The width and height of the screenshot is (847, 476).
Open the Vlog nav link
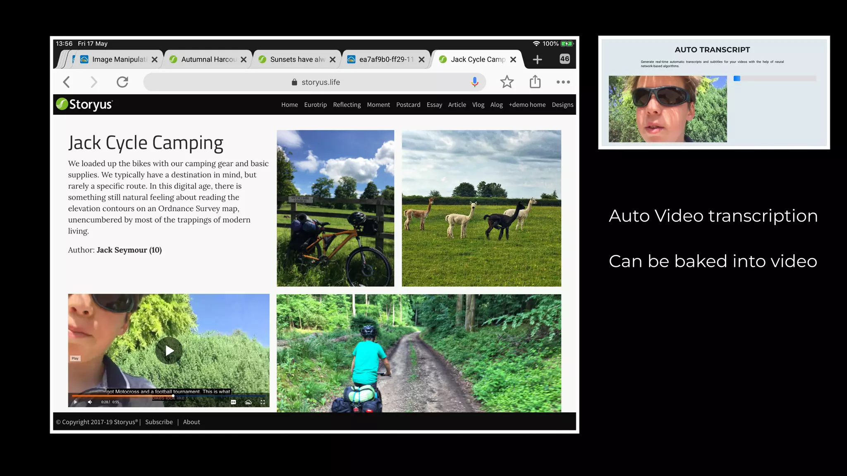point(478,105)
